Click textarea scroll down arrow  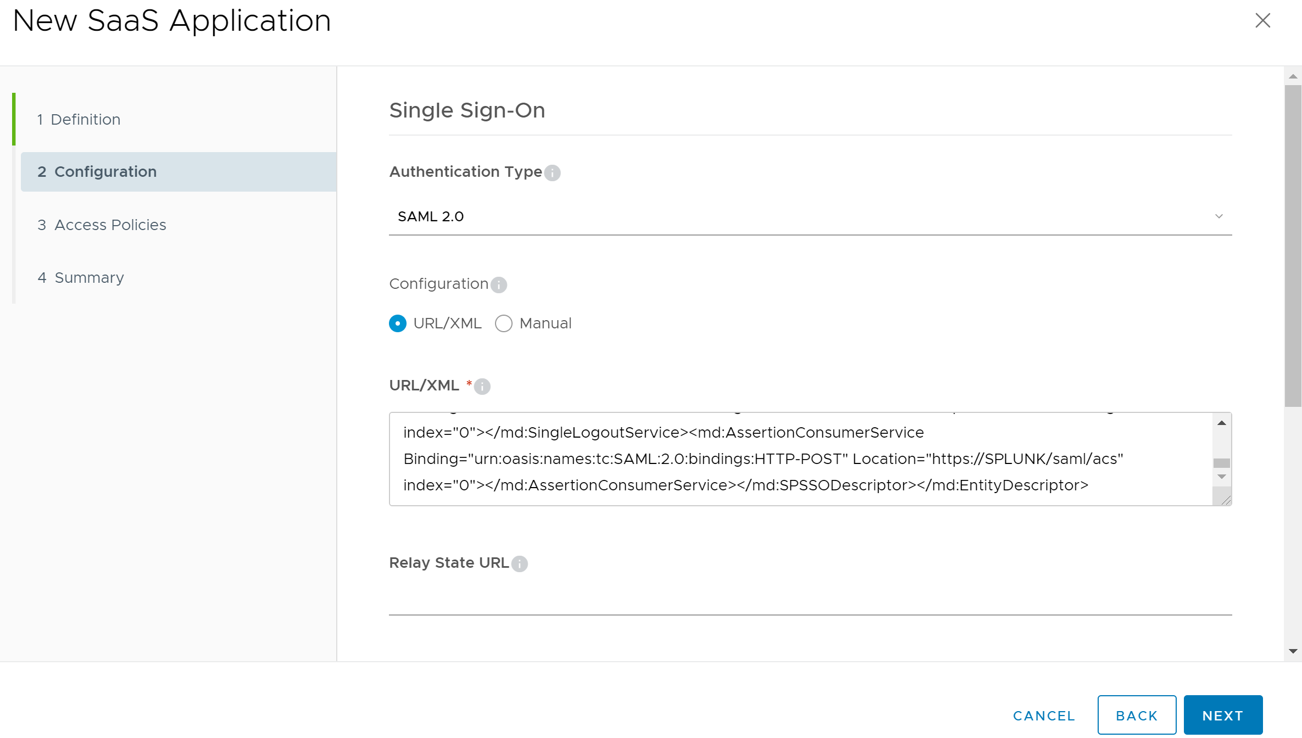1221,477
